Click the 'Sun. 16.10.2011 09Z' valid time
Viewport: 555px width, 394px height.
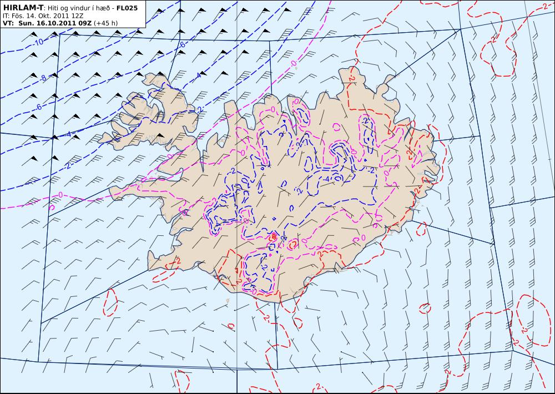pyautogui.click(x=55, y=23)
